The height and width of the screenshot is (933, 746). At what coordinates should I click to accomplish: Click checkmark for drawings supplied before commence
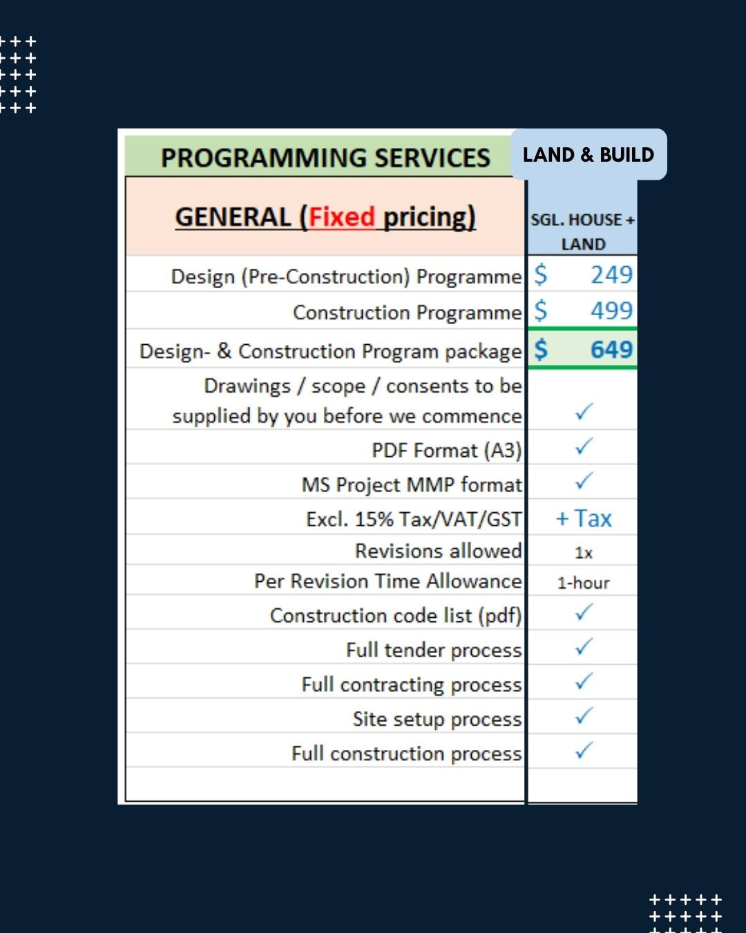584,412
